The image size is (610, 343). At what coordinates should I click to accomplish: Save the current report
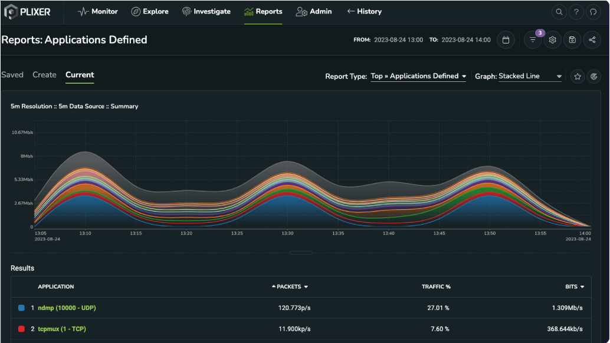572,39
